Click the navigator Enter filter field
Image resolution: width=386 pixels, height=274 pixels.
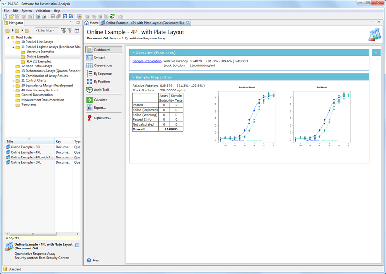(46, 30)
